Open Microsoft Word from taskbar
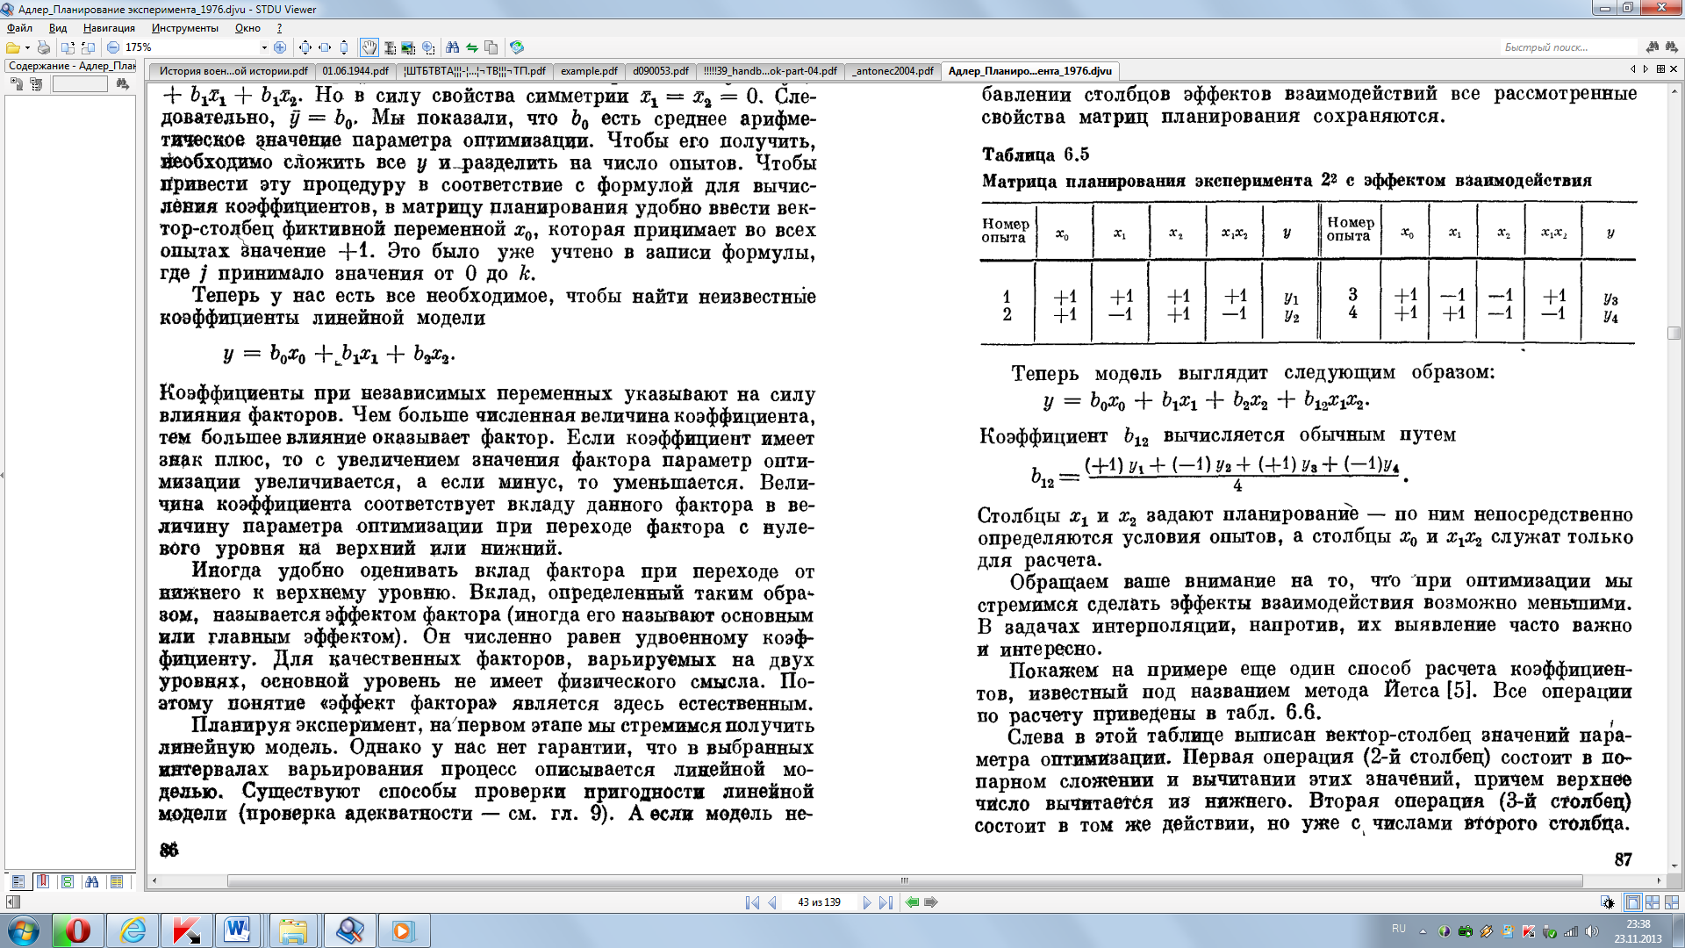The height and width of the screenshot is (948, 1685). 237,930
